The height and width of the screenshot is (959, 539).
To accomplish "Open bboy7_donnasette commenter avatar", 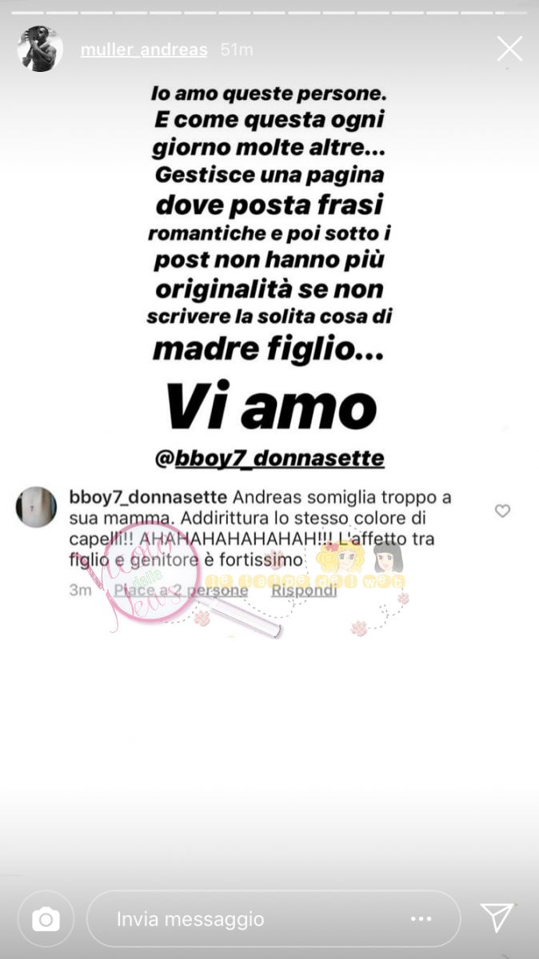I will [37, 507].
